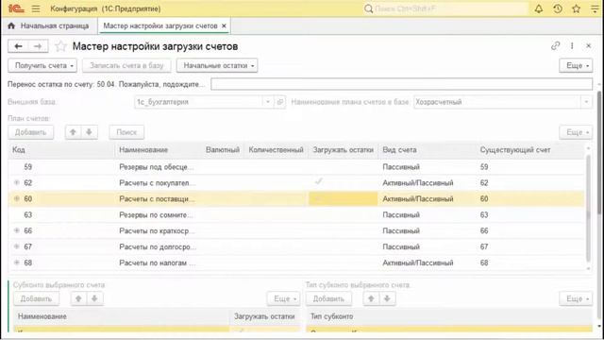Viewport: 604px width, 340px height.
Task: Click the Внешняя база input field
Action: 199,102
